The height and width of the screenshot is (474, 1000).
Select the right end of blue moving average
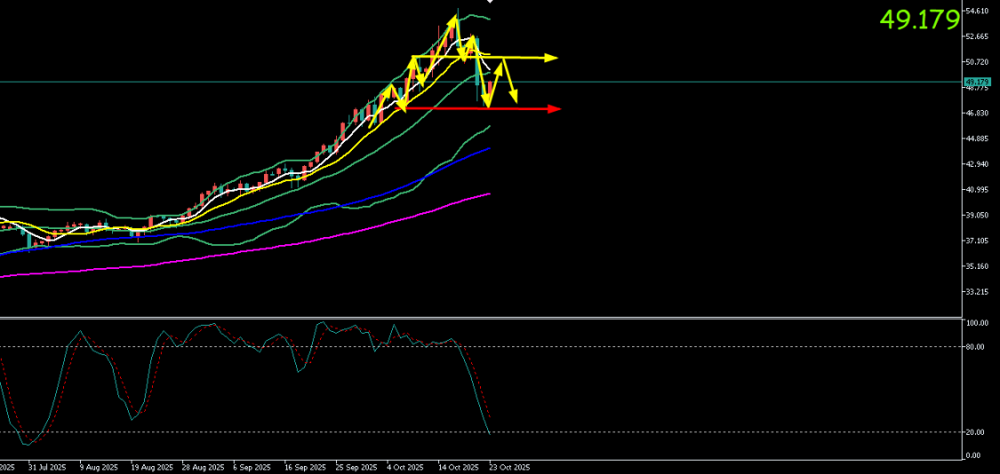coord(489,149)
